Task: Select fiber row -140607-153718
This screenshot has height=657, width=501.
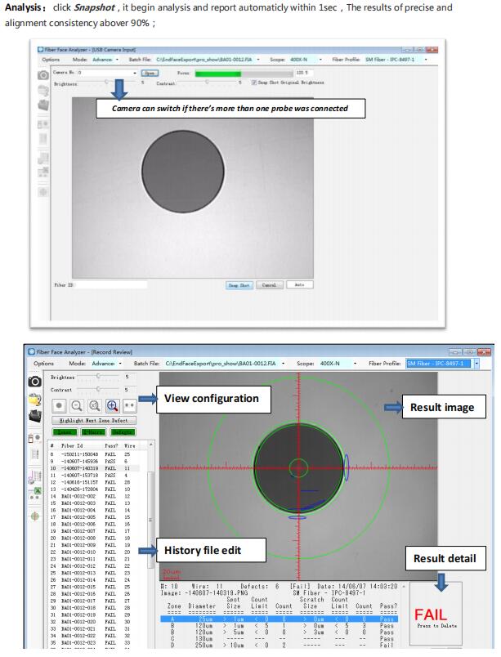Action: tap(94, 476)
